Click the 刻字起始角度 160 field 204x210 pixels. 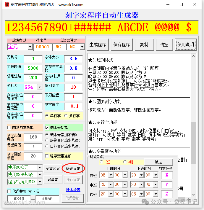click(x=33, y=137)
